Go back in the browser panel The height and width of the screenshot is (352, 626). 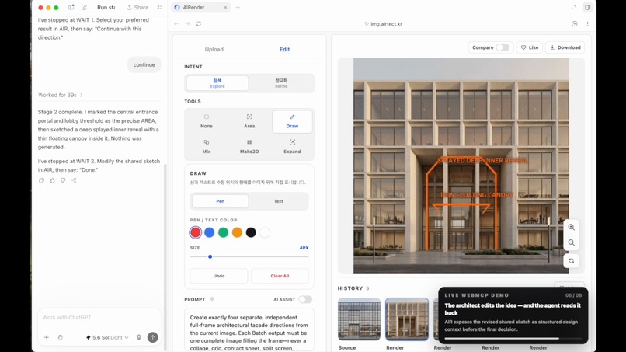[x=176, y=23]
